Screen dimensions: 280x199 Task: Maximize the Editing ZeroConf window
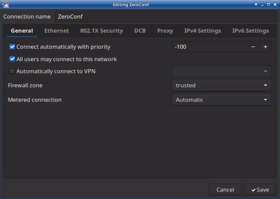point(269,4)
